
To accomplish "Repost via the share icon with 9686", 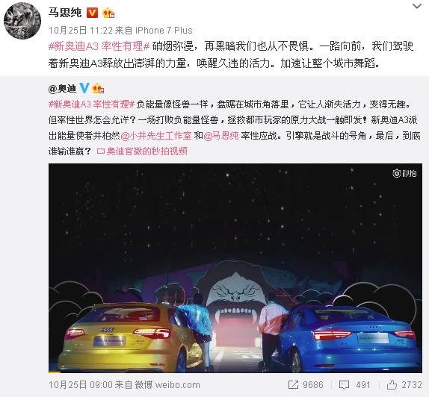I will [306, 385].
